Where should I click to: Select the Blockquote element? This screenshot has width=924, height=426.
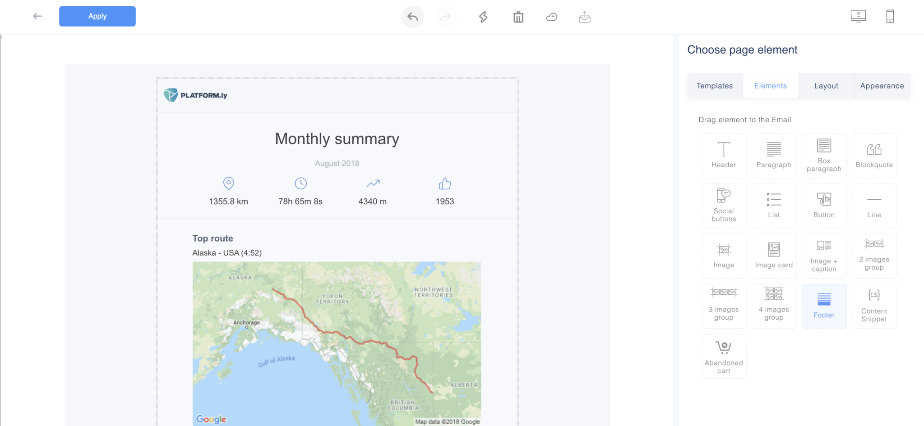coord(874,156)
